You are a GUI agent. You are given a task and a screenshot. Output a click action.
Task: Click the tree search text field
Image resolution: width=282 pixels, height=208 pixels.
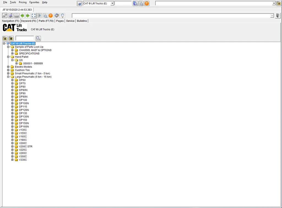click(x=25, y=38)
